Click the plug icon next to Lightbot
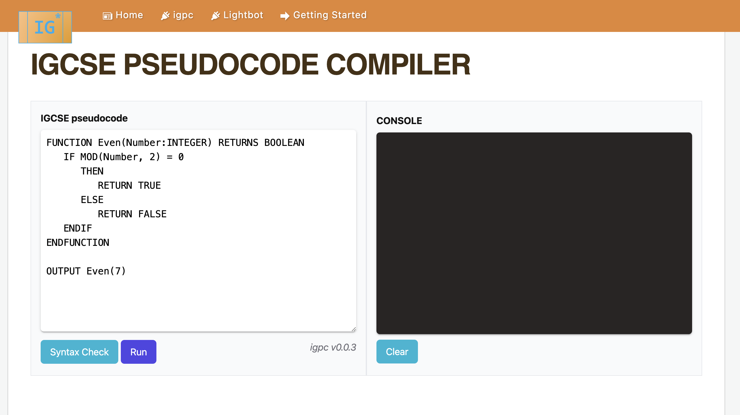This screenshot has width=740, height=415. (216, 16)
